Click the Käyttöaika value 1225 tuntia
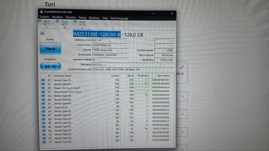Image resolution: width=269 pixels, height=151 pixels. (x=164, y=60)
